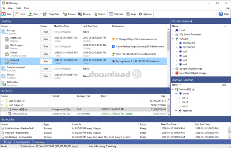This screenshot has width=231, height=148.
Task: Expand OpenStack Object Storage node
Action: 173,73
